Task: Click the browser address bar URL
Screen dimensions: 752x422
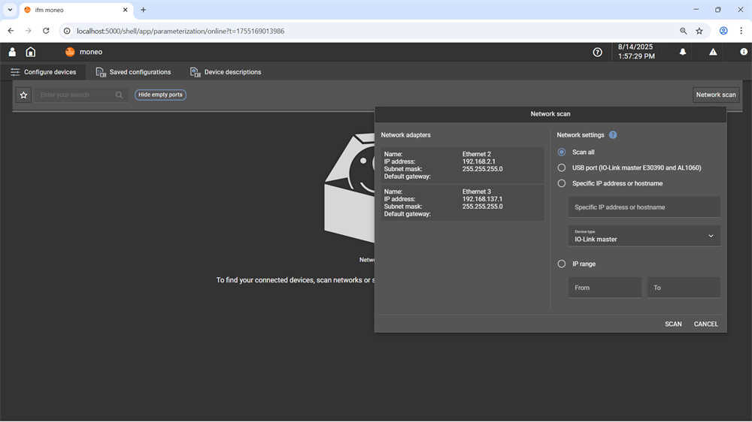Action: tap(180, 31)
